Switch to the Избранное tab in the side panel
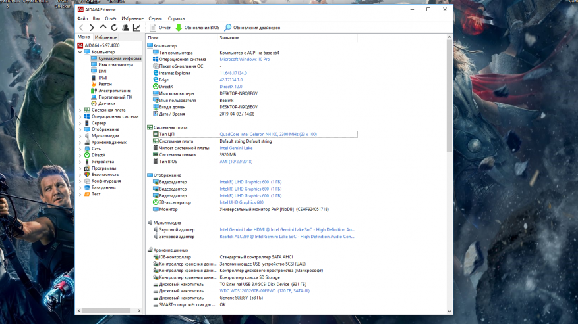Screen dimensions: 578x324 click(106, 37)
